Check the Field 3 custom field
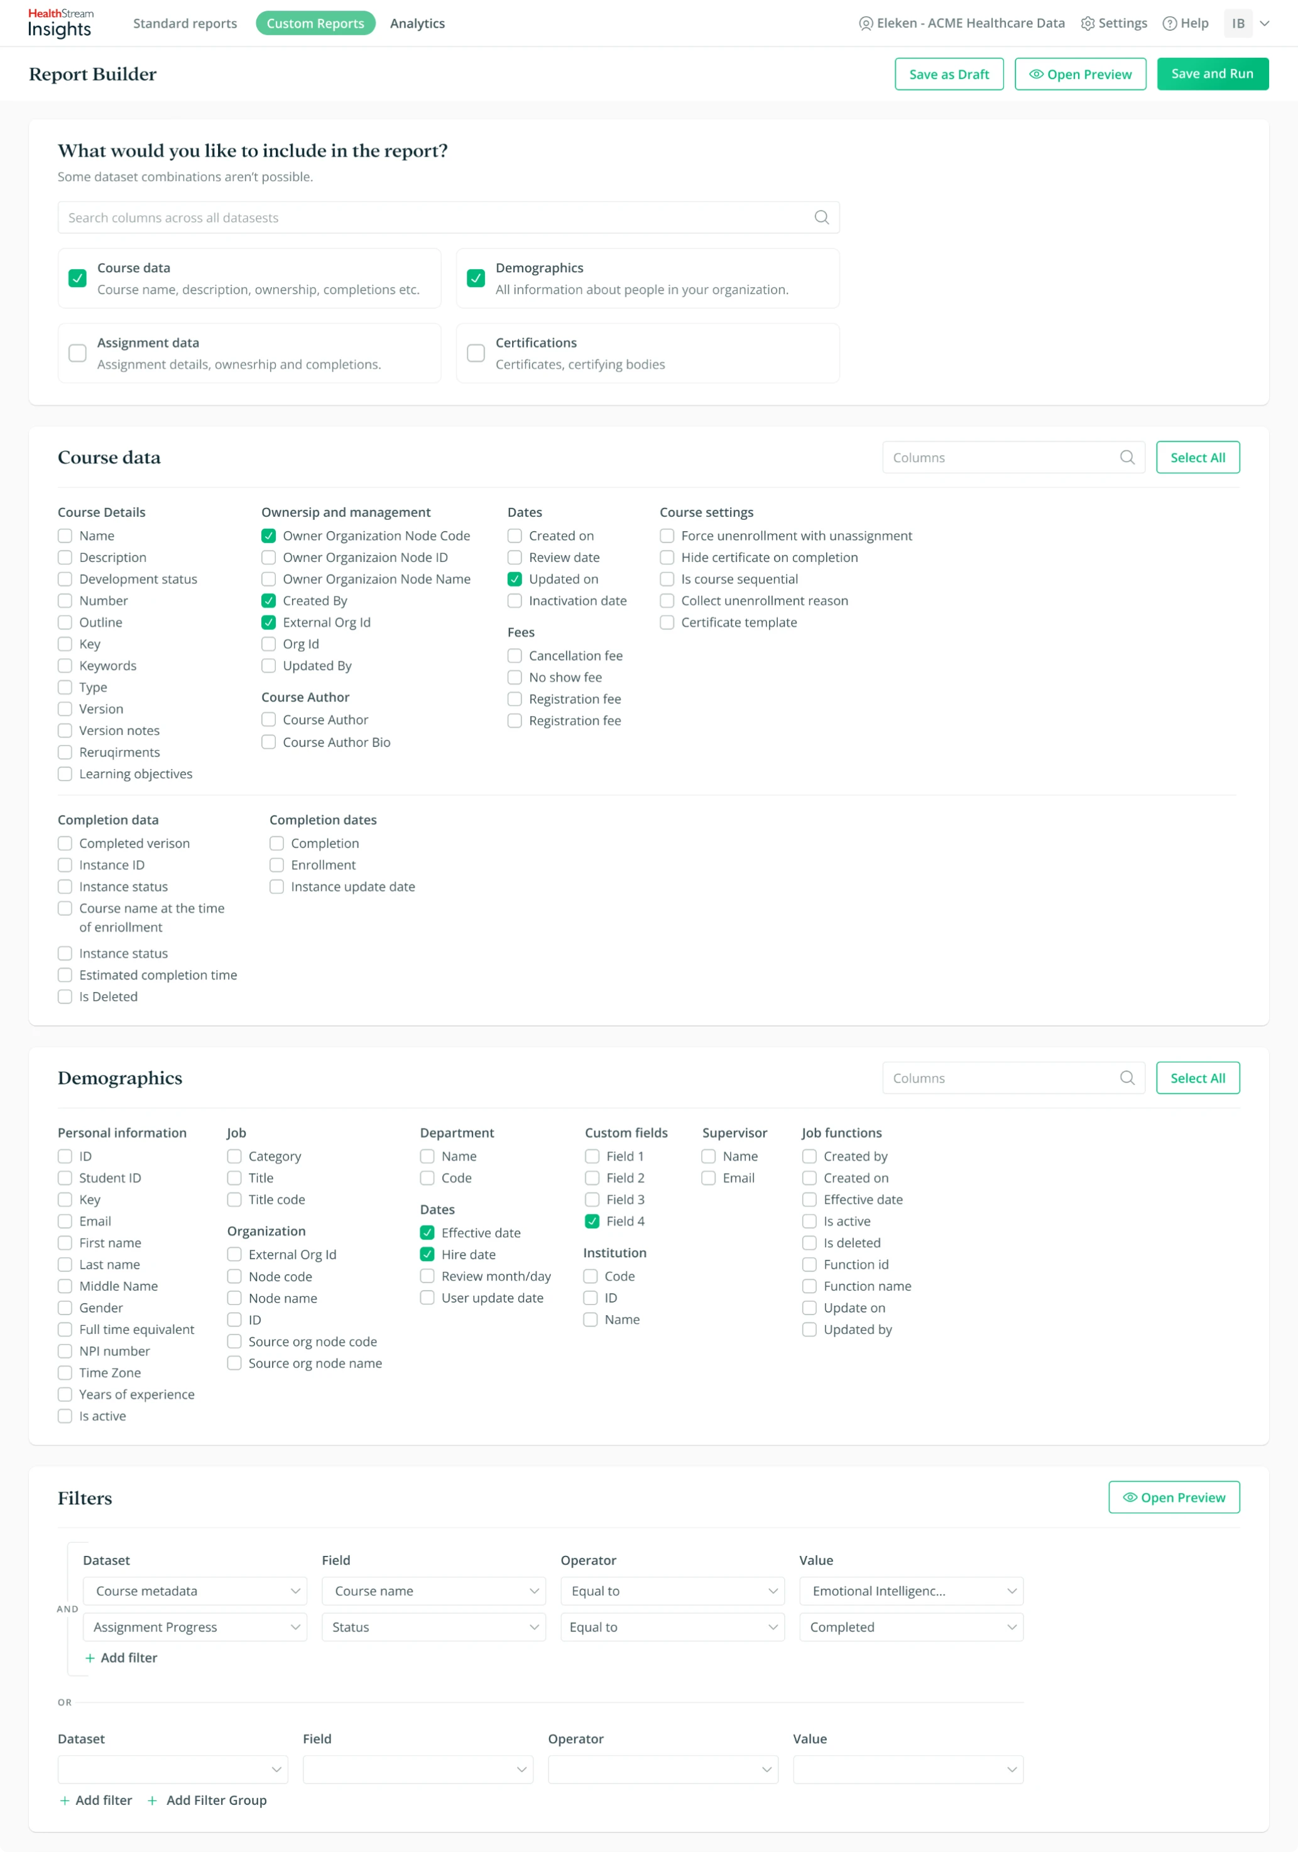 (x=591, y=1199)
